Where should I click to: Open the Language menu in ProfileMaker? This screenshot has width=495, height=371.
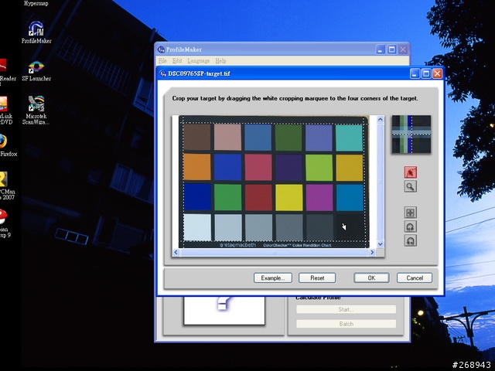(198, 60)
